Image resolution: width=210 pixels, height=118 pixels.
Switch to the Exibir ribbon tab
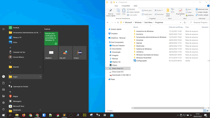click(135, 6)
